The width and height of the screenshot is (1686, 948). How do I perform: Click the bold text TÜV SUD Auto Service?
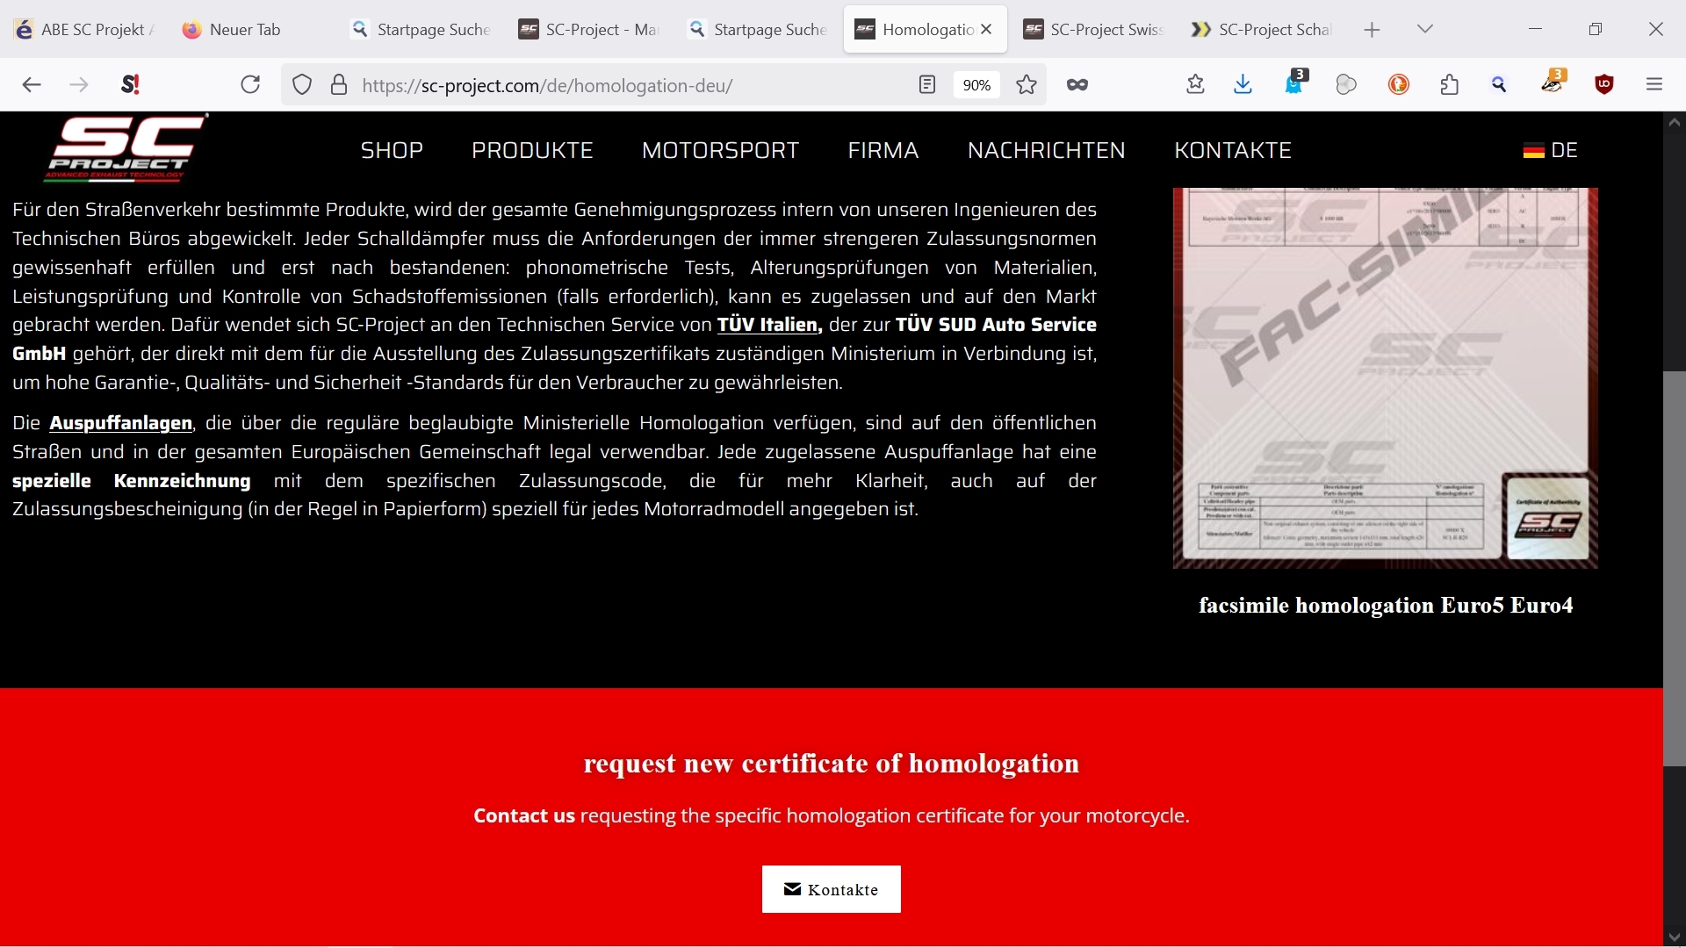(996, 325)
